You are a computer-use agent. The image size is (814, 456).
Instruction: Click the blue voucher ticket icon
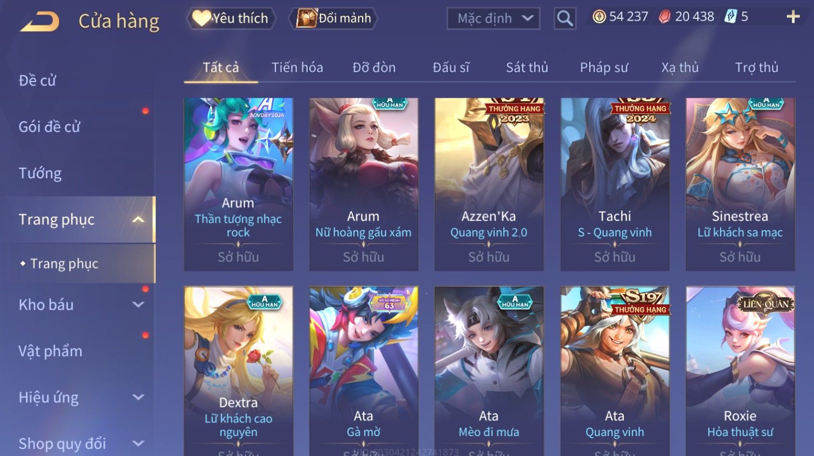[x=731, y=17]
